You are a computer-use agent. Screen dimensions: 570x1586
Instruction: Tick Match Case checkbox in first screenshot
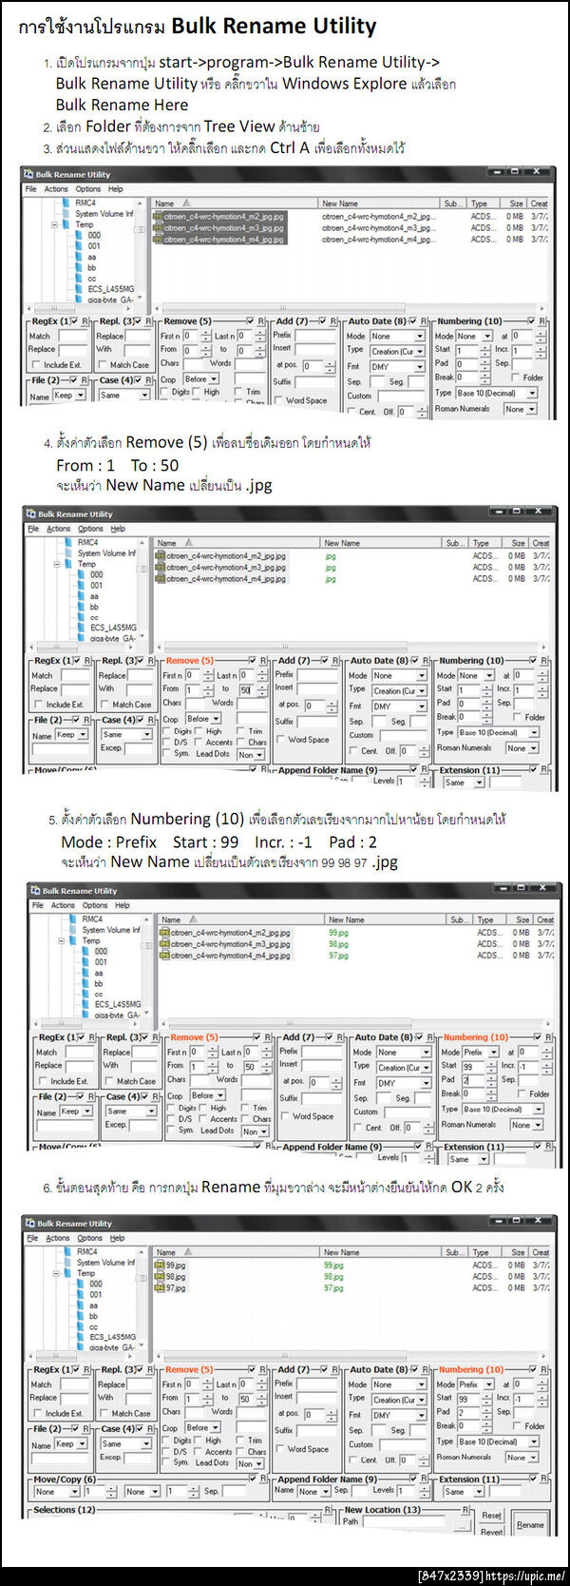(x=103, y=364)
